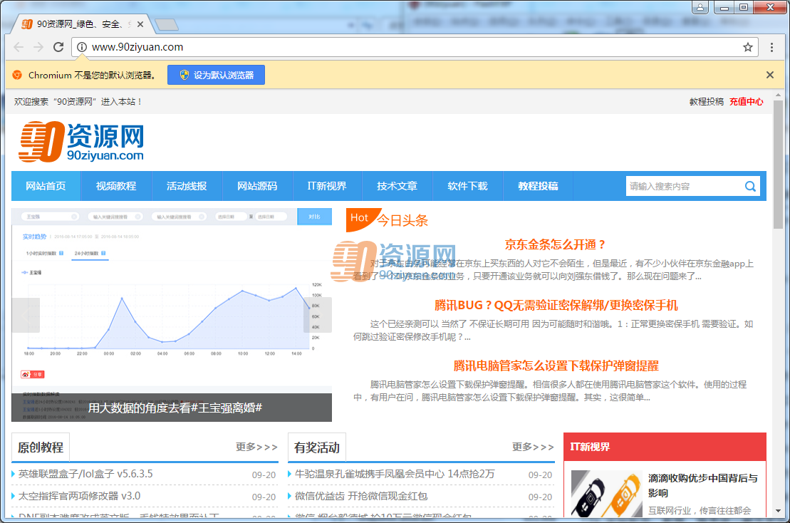The height and width of the screenshot is (523, 790).
Task: Click banner caption 用大数据的角度去看#王宝强离婚#
Action: (x=175, y=408)
